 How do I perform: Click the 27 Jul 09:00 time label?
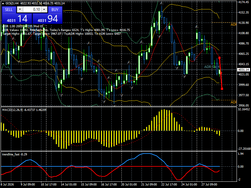click(x=210, y=185)
